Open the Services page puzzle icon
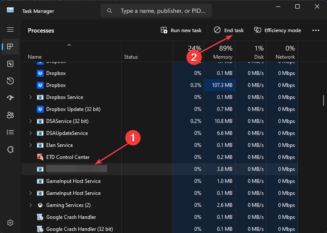The width and height of the screenshot is (327, 233). (10, 149)
